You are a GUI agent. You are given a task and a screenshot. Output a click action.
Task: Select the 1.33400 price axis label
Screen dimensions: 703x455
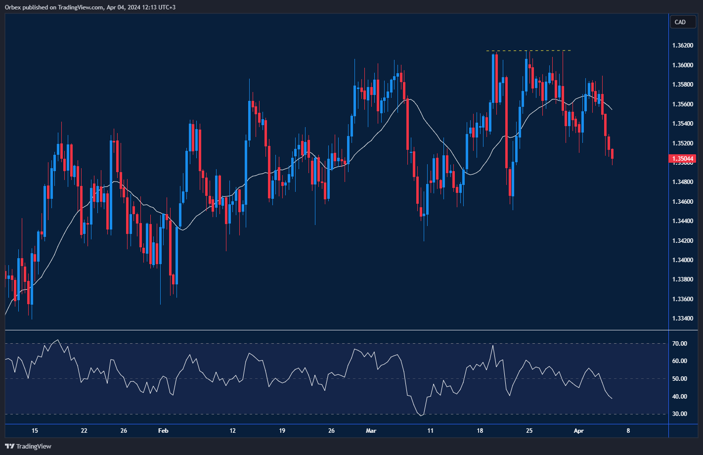682,318
